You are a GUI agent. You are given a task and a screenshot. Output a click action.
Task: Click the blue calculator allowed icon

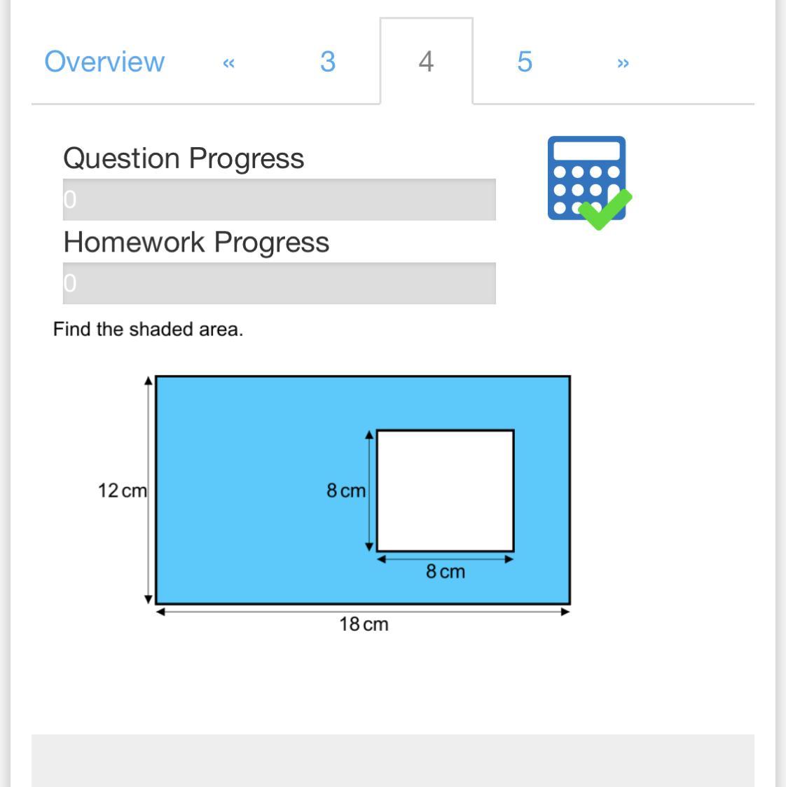586,178
